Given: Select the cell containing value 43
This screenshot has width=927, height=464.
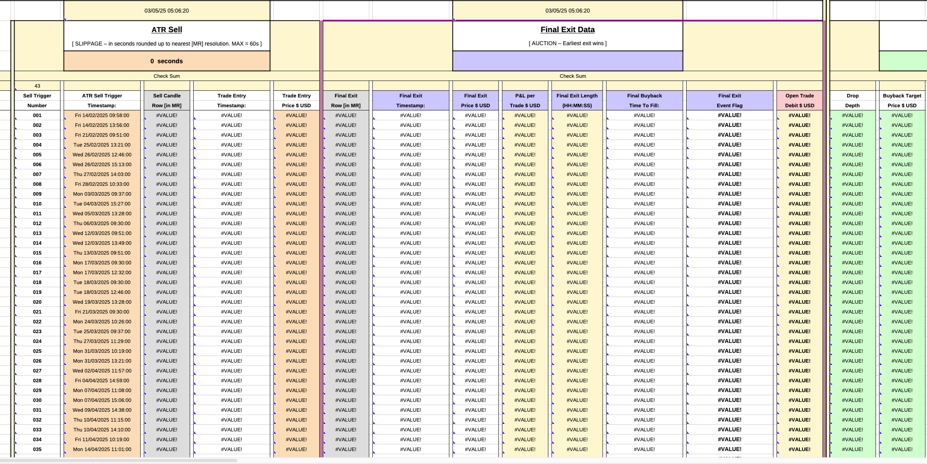Looking at the screenshot, I should point(37,86).
